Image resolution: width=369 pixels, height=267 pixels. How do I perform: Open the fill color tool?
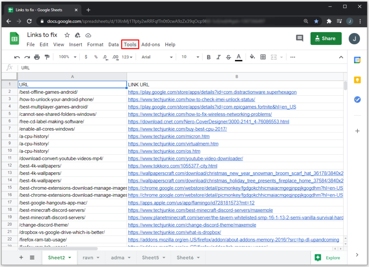(252, 57)
